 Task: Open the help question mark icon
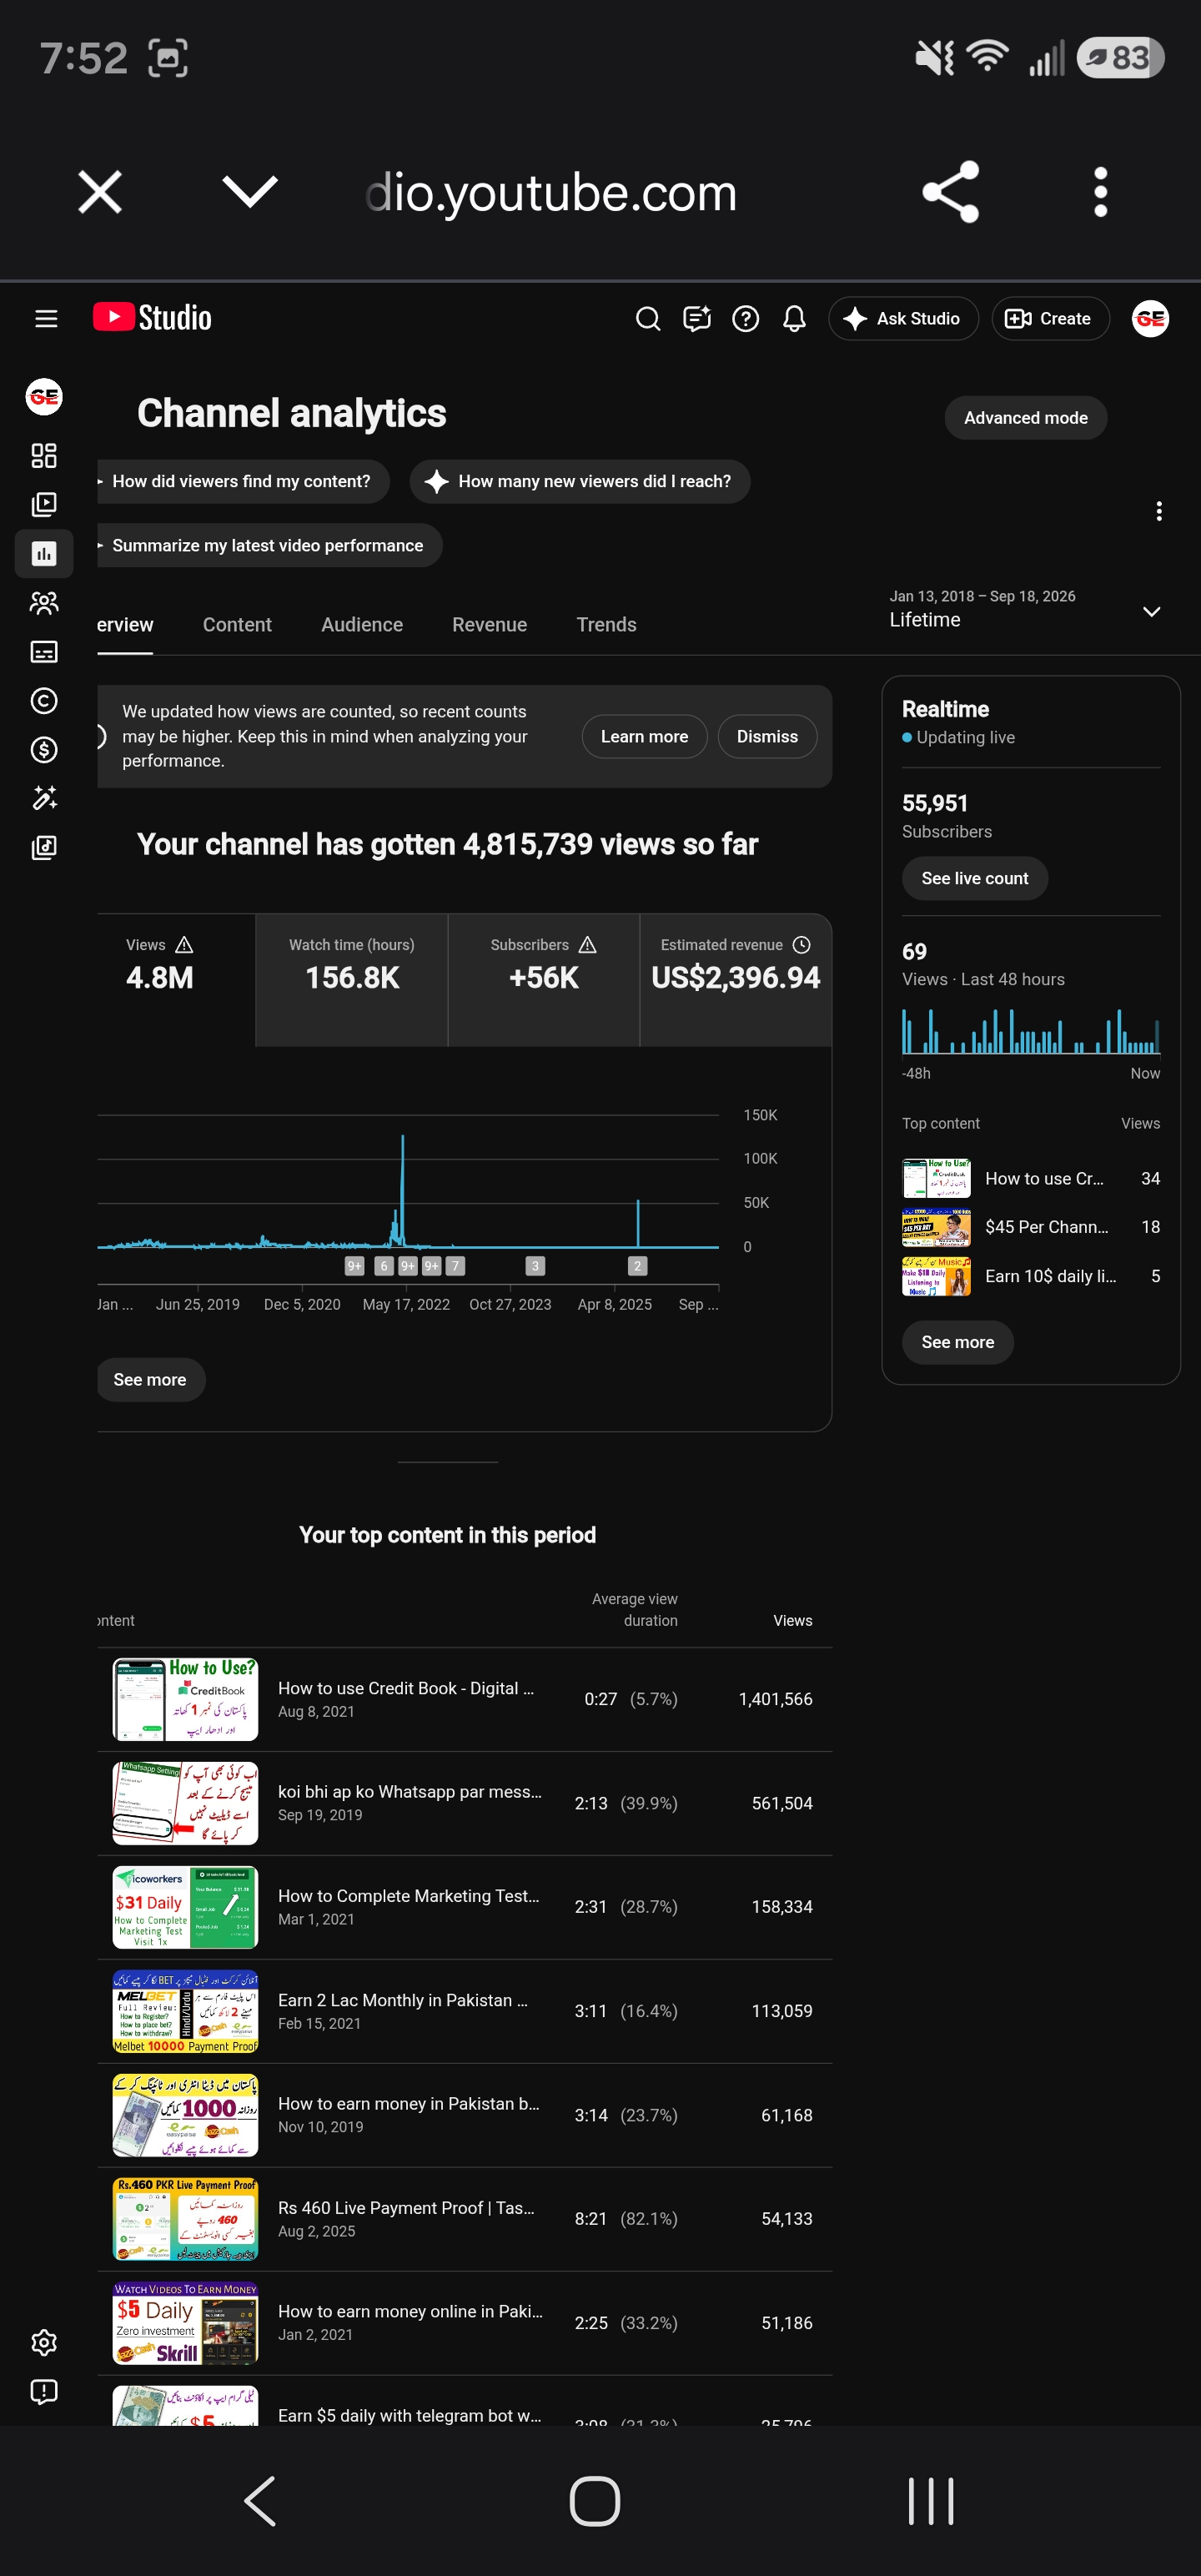pyautogui.click(x=745, y=319)
